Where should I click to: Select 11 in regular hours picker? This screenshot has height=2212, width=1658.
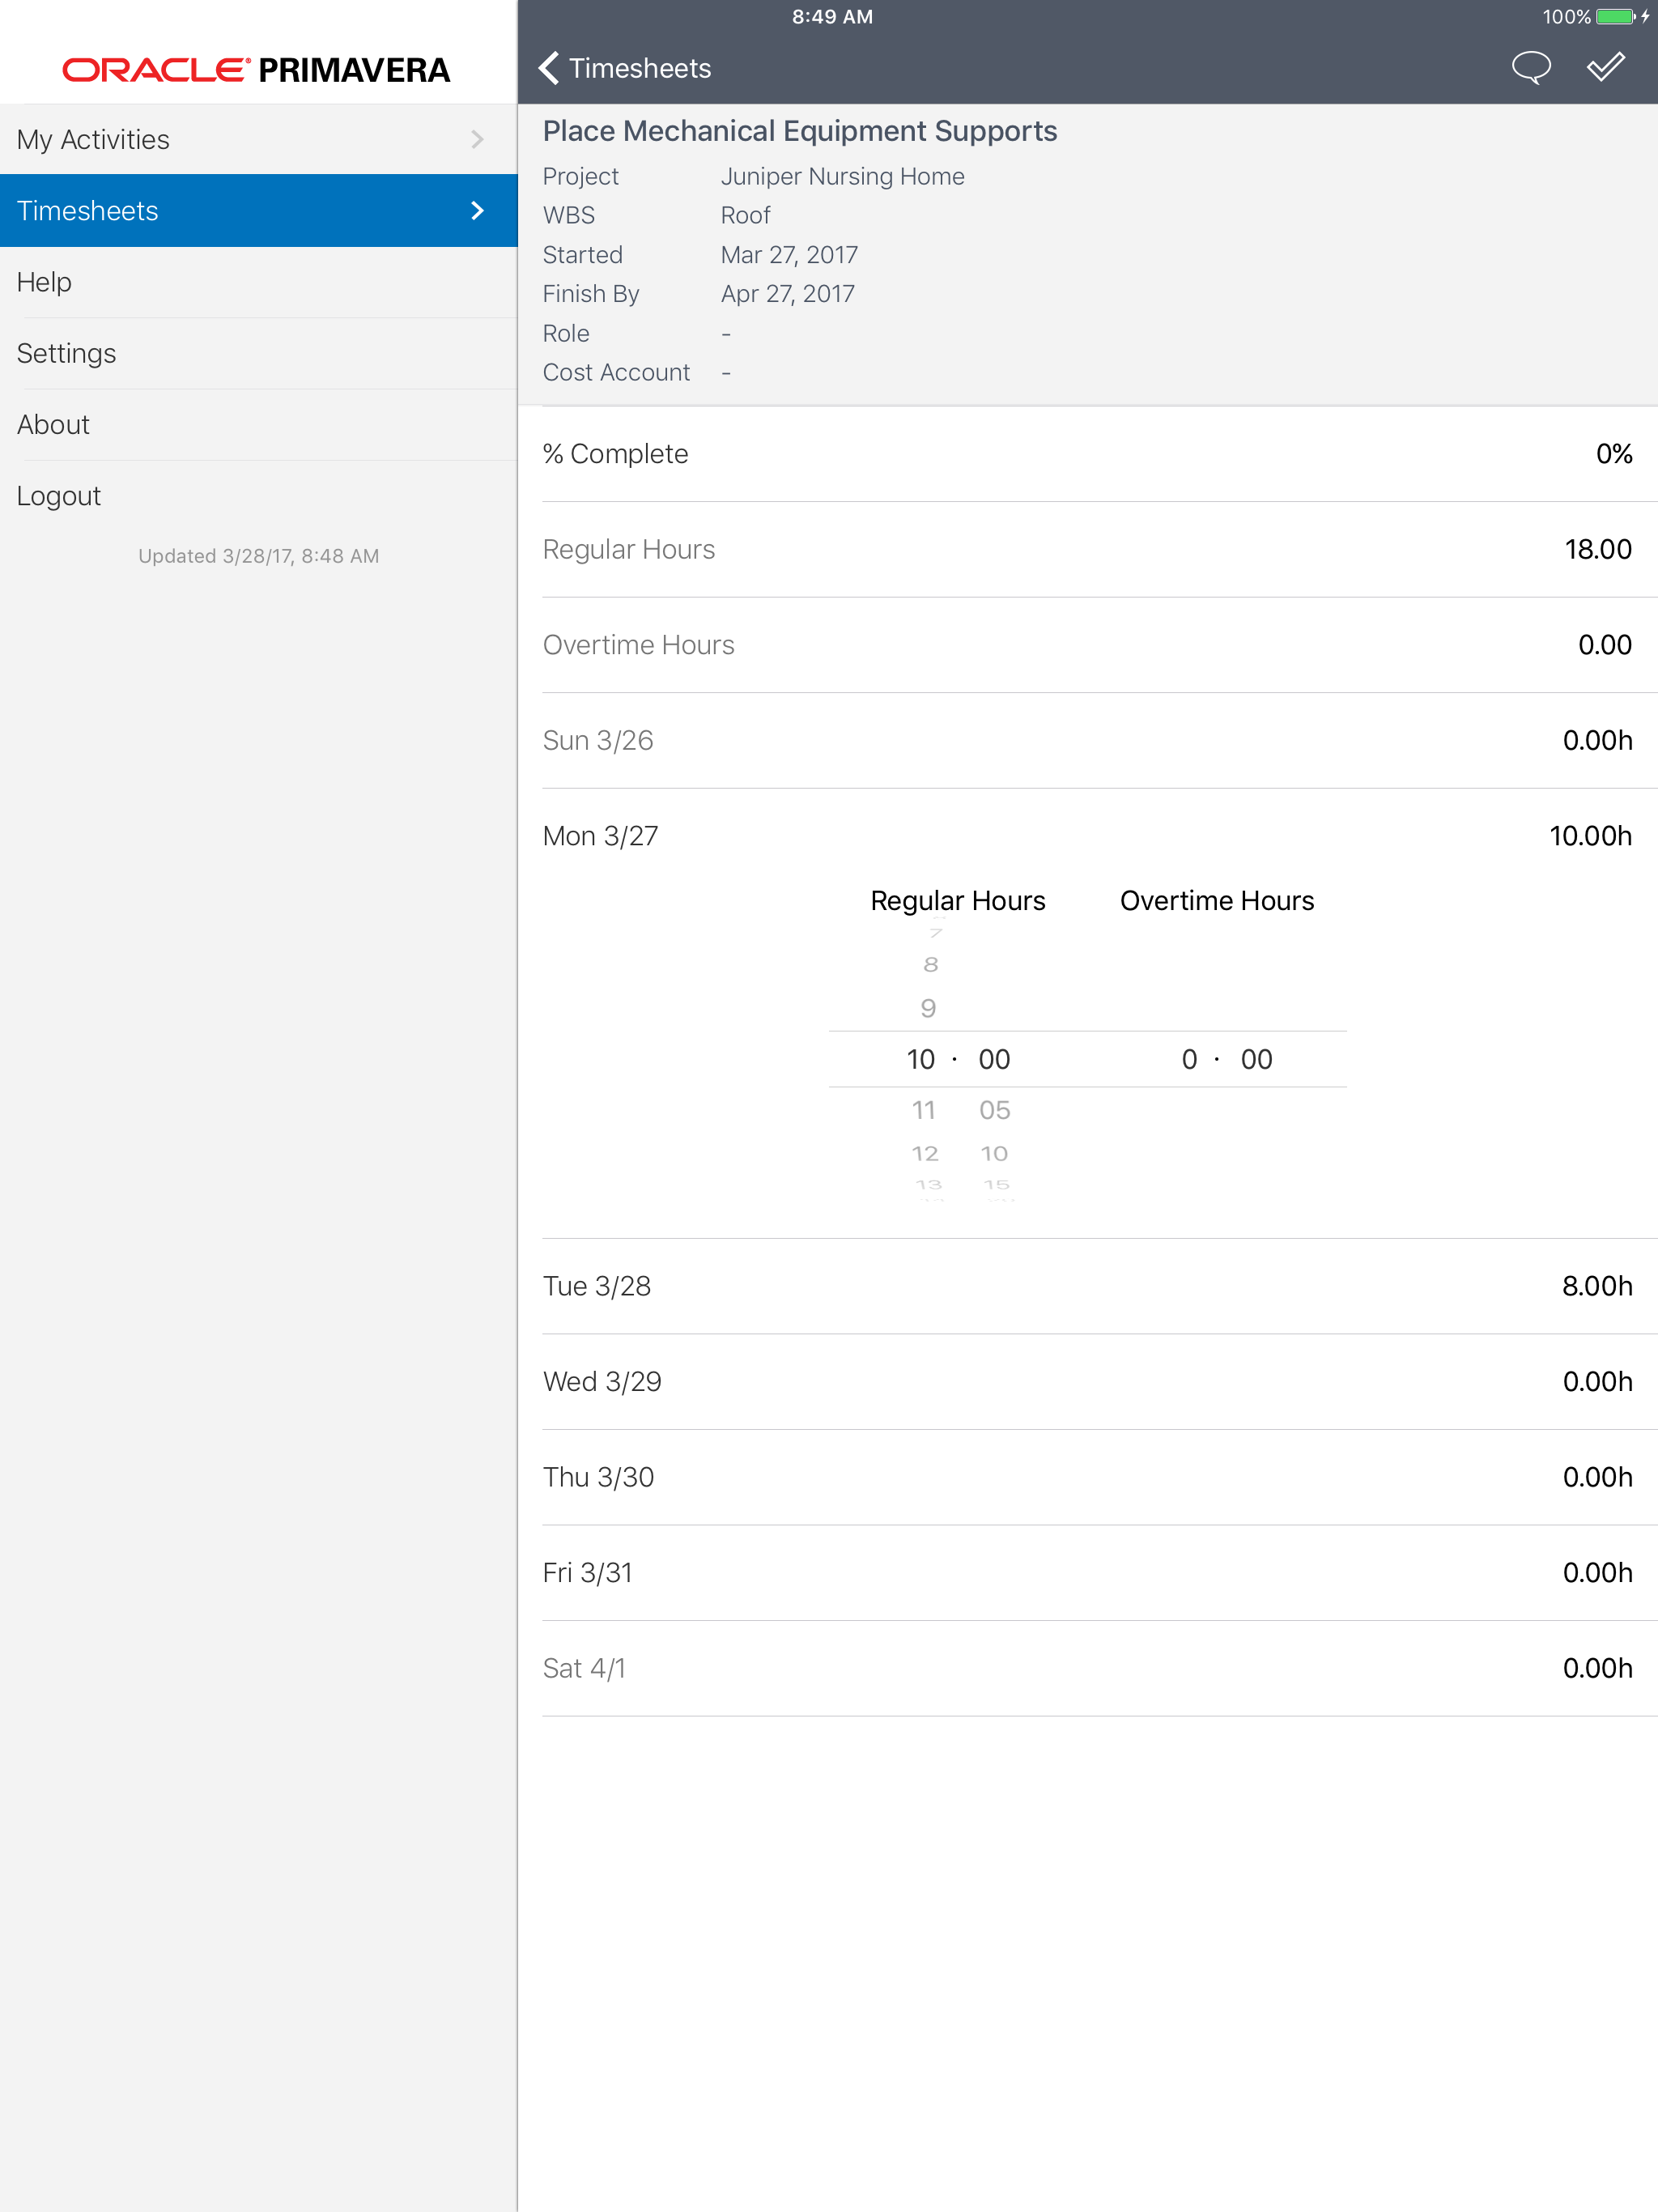[923, 1110]
